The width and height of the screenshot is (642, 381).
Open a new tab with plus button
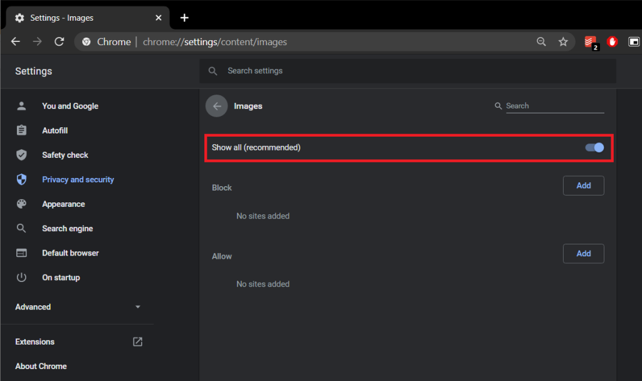click(184, 18)
